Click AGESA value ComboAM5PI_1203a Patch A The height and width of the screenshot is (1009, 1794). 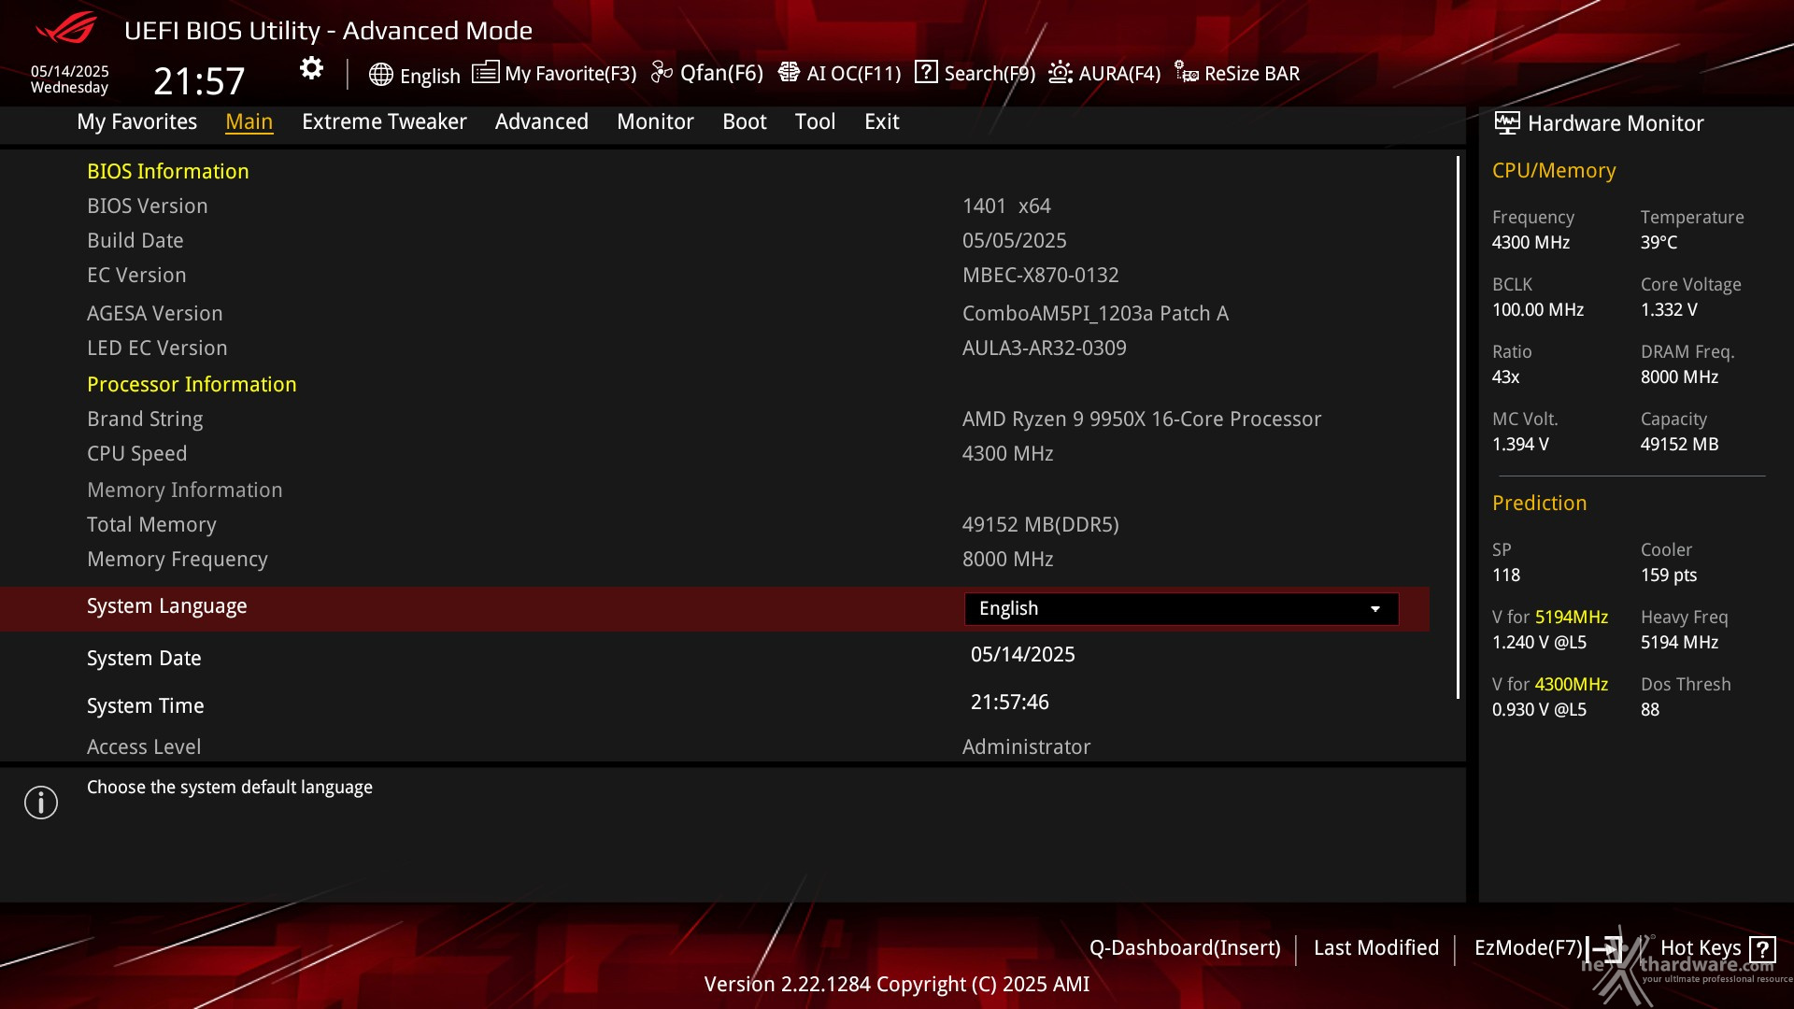[1096, 314]
